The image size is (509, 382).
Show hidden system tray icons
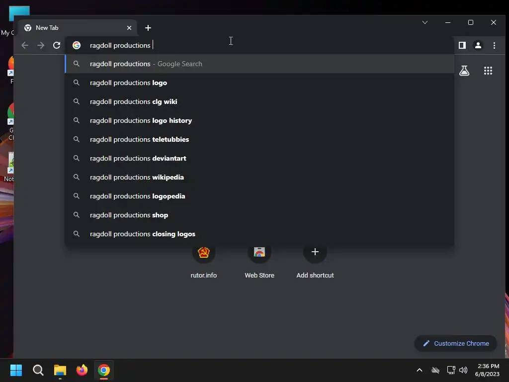pos(420,370)
